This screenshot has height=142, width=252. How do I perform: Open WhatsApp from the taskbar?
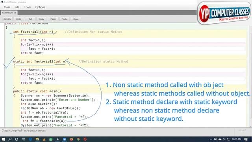coord(51,139)
